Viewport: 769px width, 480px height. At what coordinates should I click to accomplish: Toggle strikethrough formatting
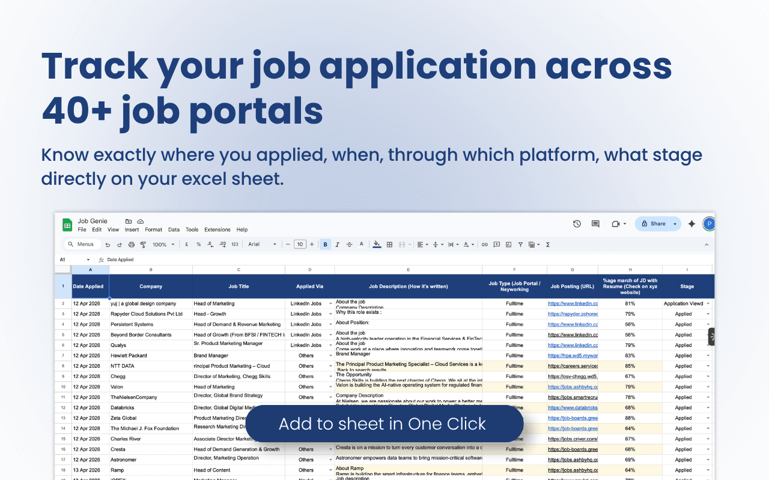(x=349, y=244)
